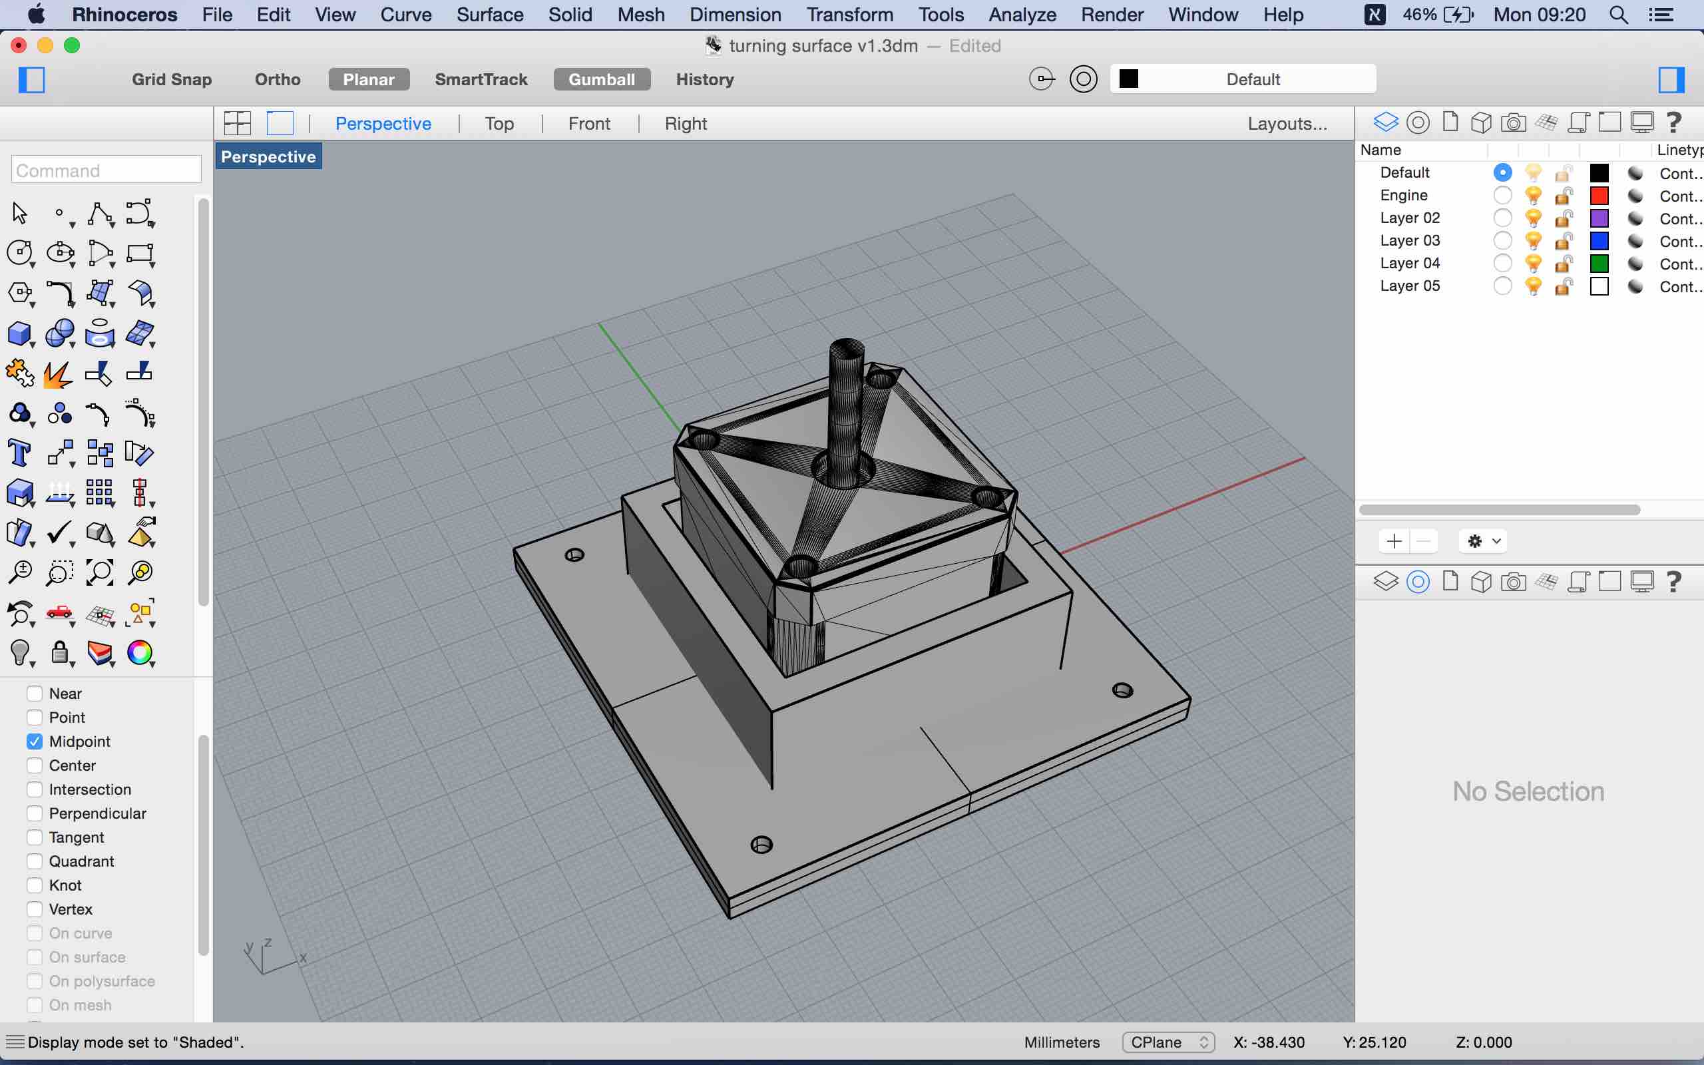Screen dimensions: 1704x1065
Task: Switch to the Front viewport tab
Action: point(589,123)
